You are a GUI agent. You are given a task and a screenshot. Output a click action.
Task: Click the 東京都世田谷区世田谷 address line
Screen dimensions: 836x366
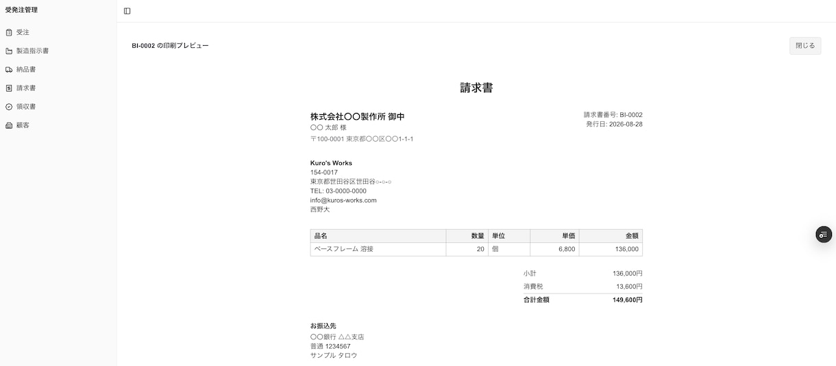351,182
